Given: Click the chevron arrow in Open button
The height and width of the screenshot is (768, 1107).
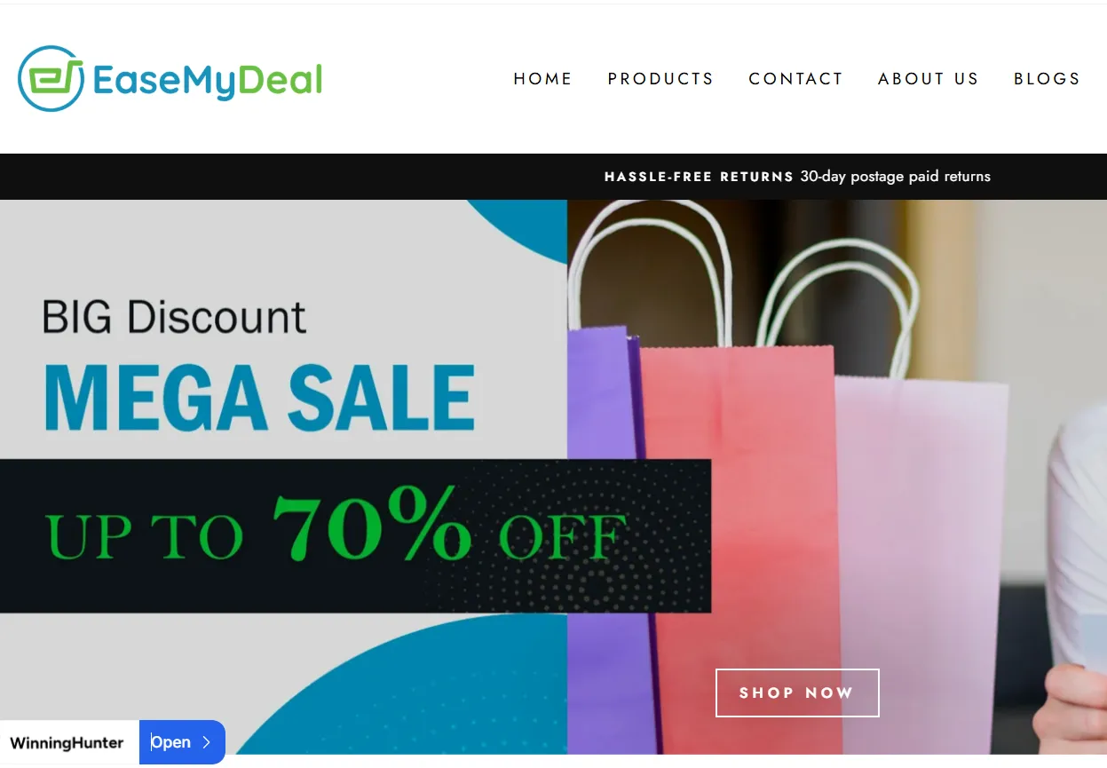Looking at the screenshot, I should (x=206, y=742).
